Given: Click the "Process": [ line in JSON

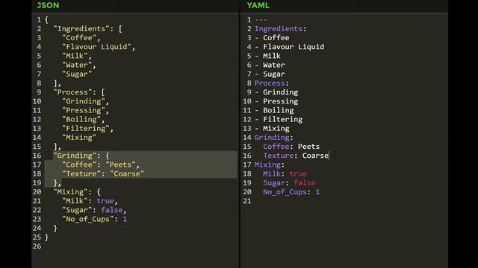Looking at the screenshot, I should tap(79, 92).
